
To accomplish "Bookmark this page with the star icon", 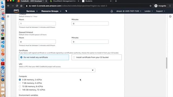I will click(x=151, y=6).
